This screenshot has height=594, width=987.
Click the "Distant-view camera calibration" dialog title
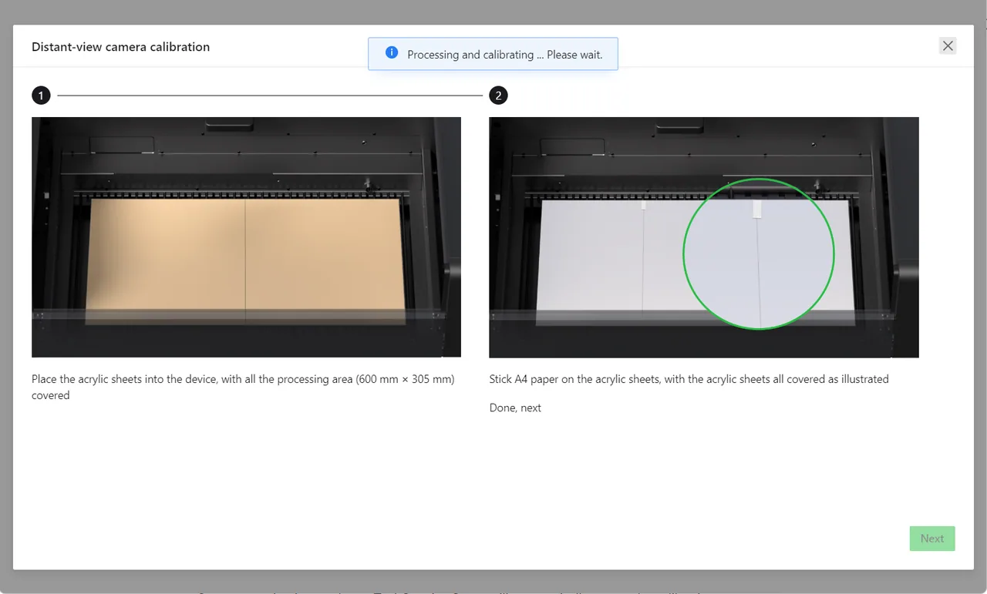click(x=120, y=46)
